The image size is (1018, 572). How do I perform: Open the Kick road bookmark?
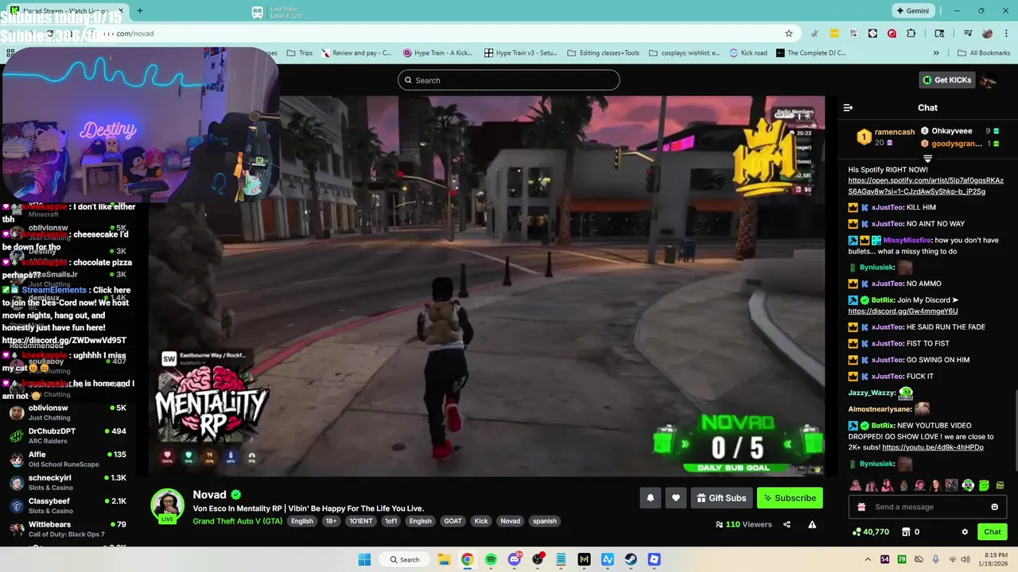[748, 53]
